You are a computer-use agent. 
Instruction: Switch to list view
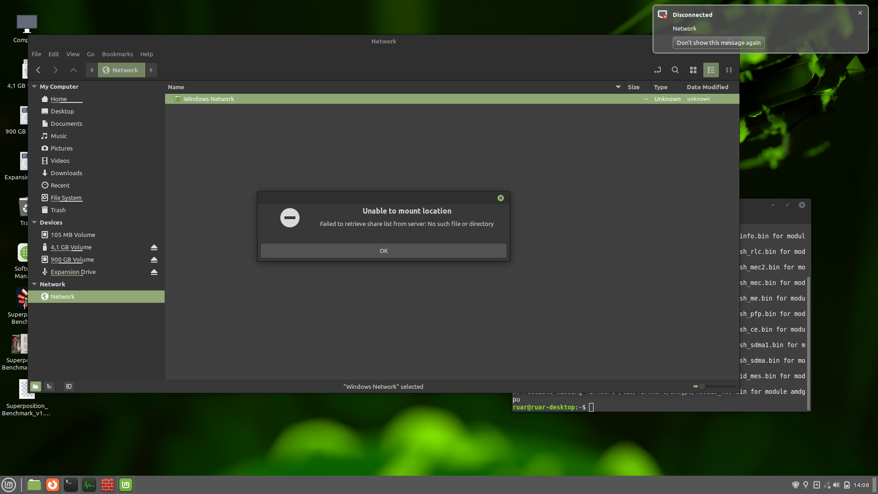point(711,70)
